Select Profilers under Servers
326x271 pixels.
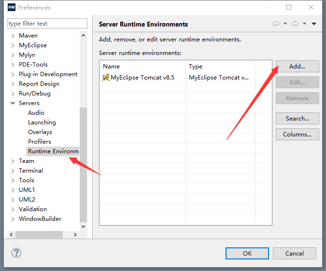pos(40,142)
